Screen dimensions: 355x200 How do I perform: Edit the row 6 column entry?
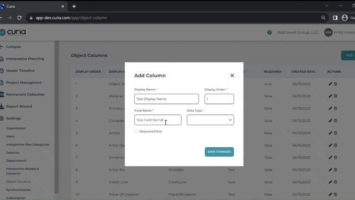[x=331, y=145]
